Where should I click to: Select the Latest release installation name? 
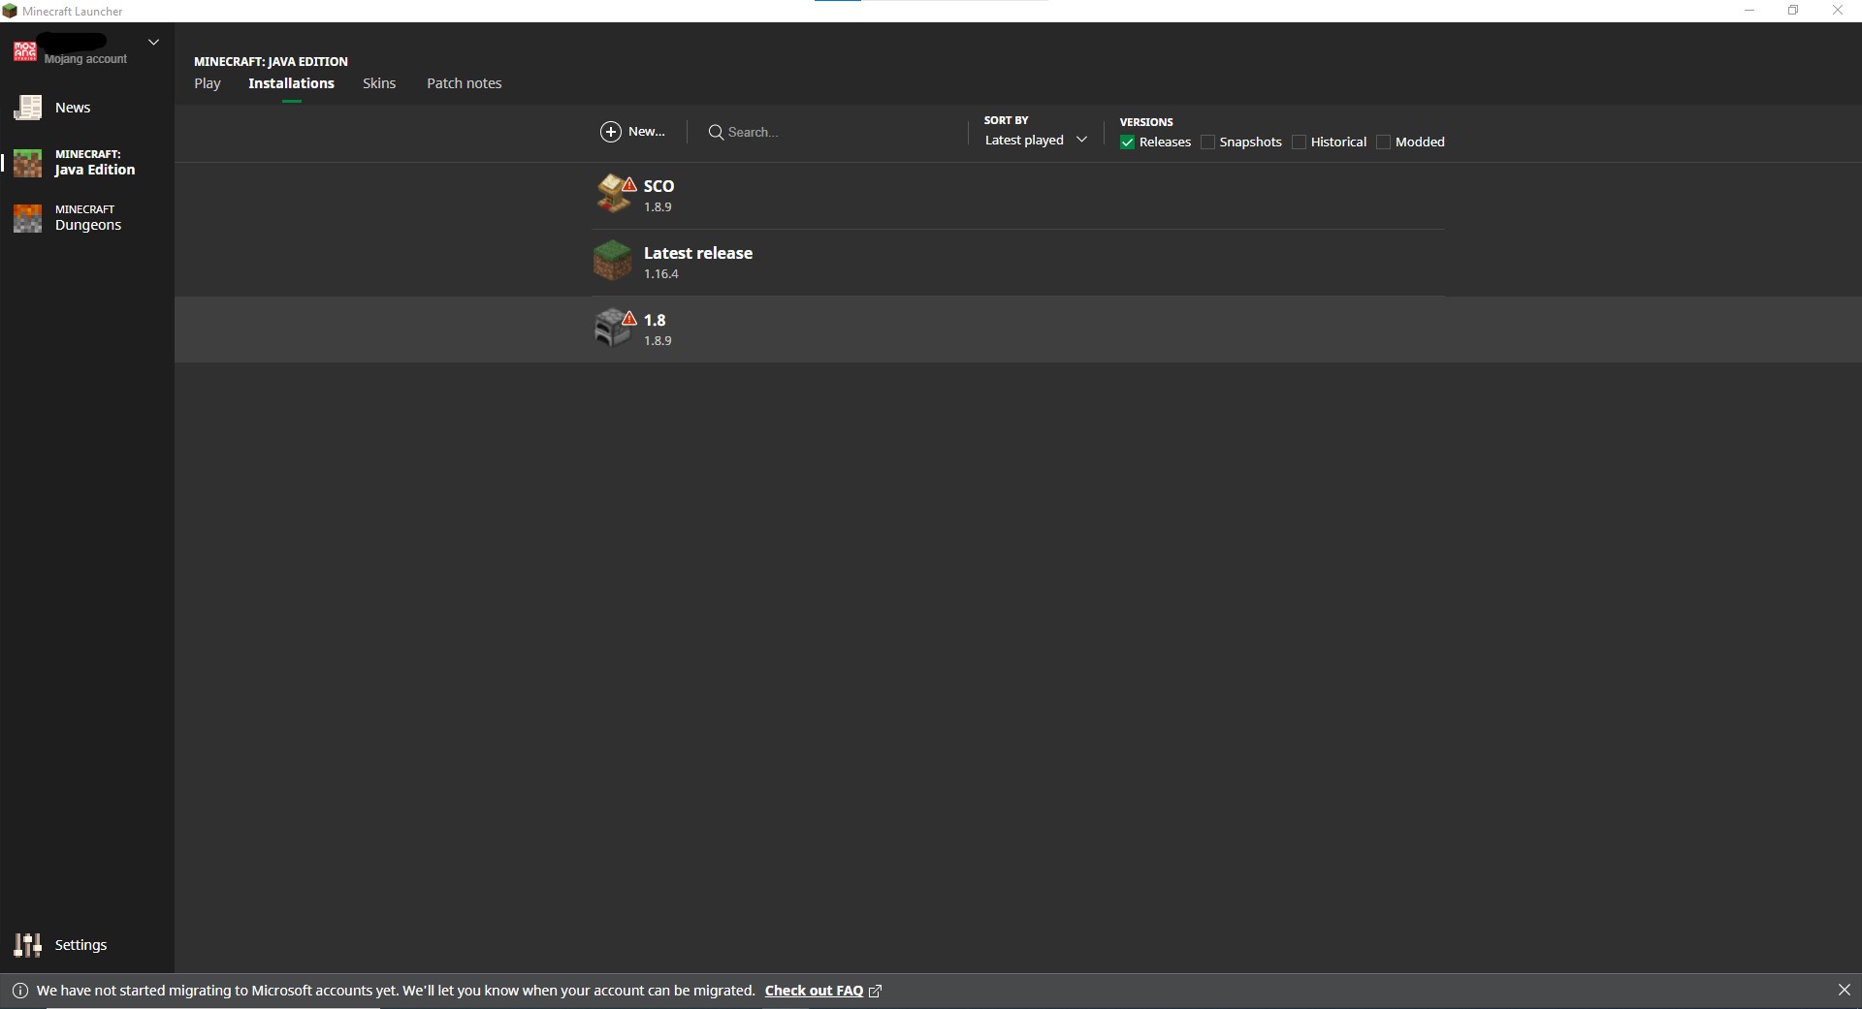(x=698, y=253)
